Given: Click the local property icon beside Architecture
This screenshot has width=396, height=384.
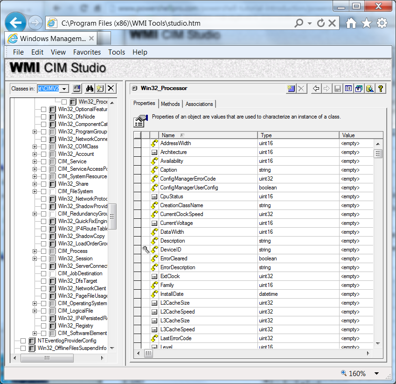Looking at the screenshot, I should [154, 152].
